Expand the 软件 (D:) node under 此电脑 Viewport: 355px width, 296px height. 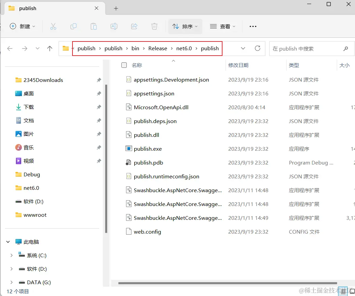11,269
